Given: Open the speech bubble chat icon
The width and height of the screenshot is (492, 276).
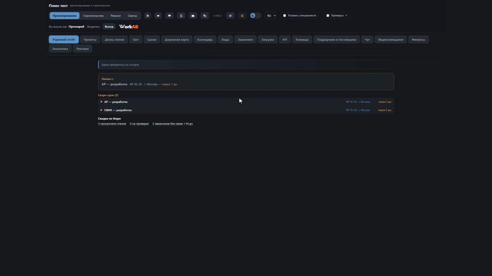Looking at the screenshot, I should point(170,16).
